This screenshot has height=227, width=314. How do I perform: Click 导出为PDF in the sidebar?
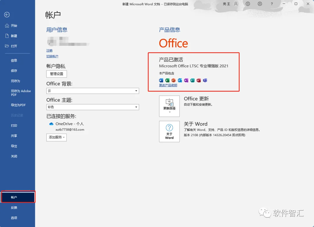coord(18,105)
